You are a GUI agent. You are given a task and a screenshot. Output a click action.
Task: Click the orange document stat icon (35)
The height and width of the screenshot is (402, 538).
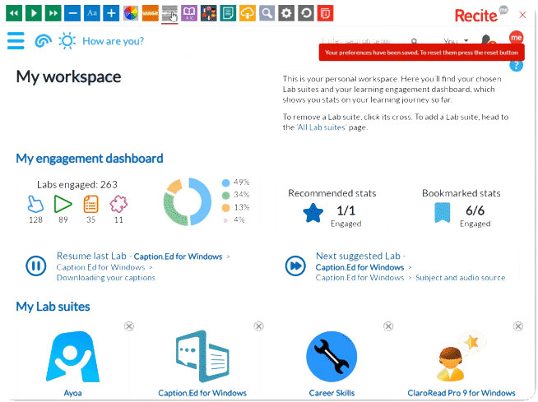coord(91,204)
